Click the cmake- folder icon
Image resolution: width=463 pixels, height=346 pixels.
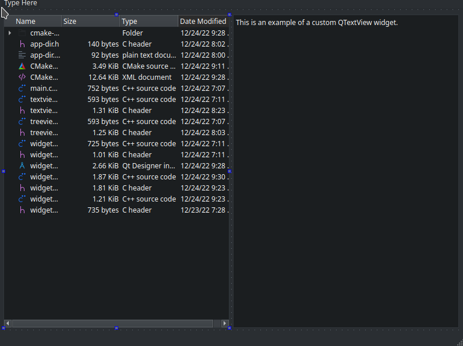[x=22, y=33]
